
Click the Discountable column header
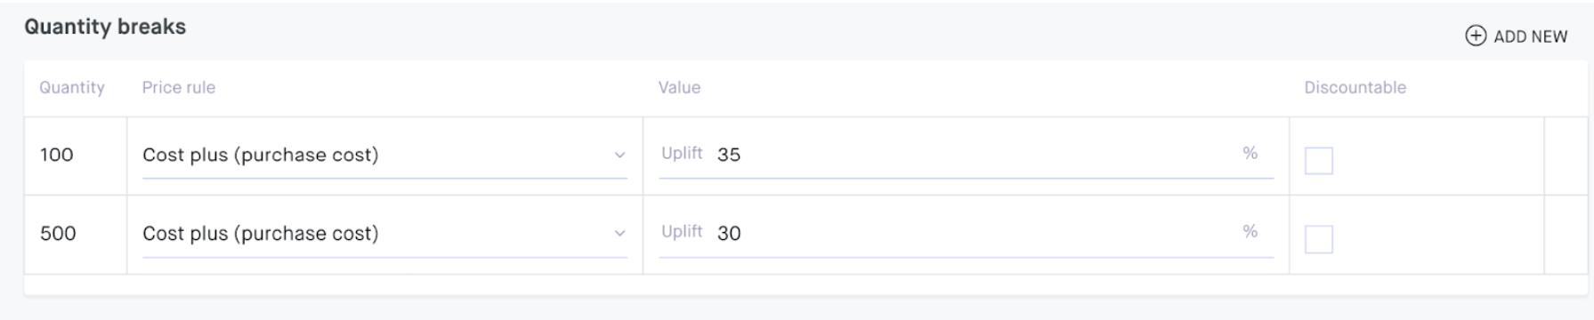(1355, 87)
